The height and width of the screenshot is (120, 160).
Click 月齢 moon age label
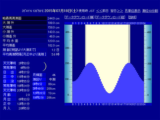[9, 95]
